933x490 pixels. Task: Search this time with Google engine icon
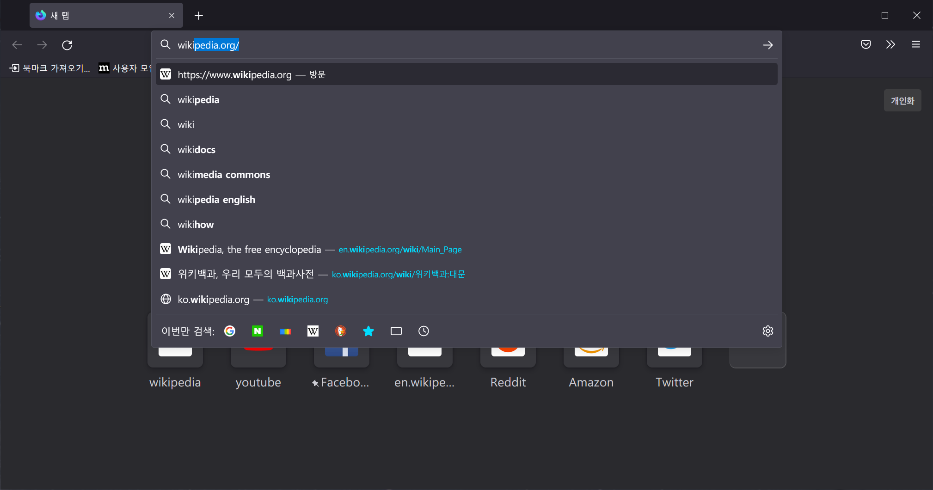230,331
